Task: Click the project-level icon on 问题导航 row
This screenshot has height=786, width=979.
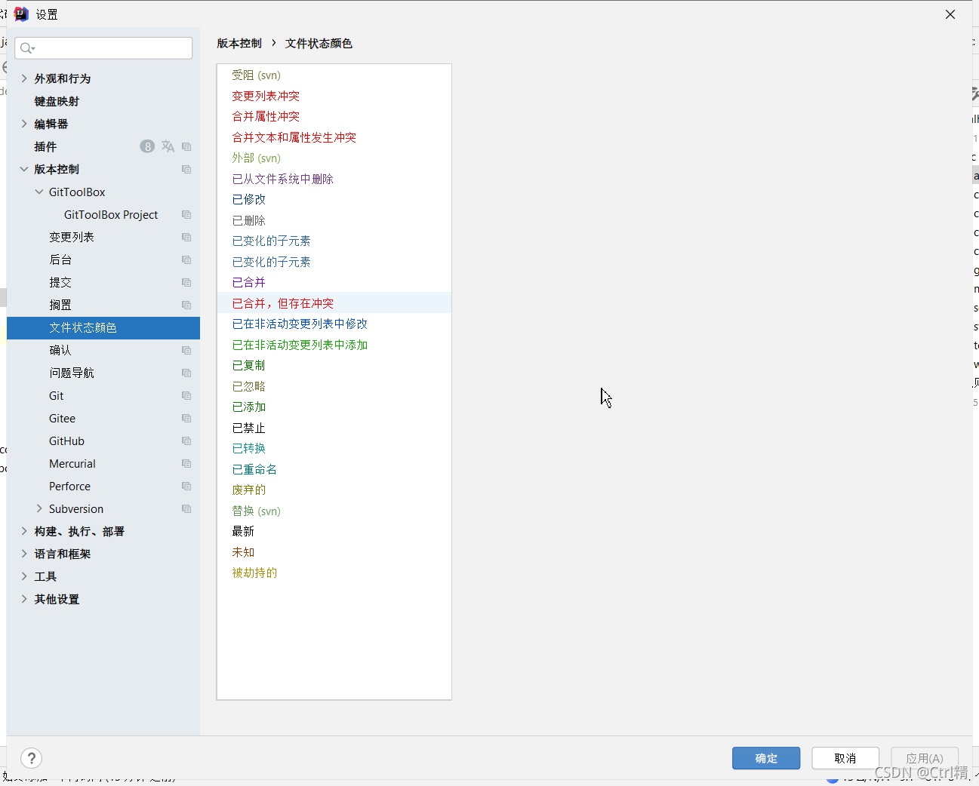Action: coord(186,373)
